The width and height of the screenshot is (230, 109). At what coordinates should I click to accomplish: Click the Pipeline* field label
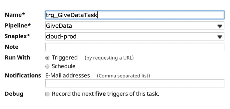click(18, 26)
